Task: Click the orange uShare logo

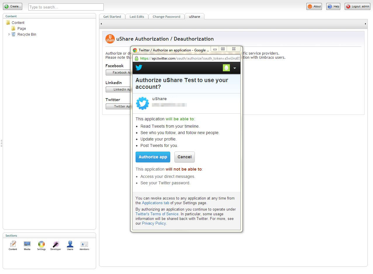Action: [110, 39]
